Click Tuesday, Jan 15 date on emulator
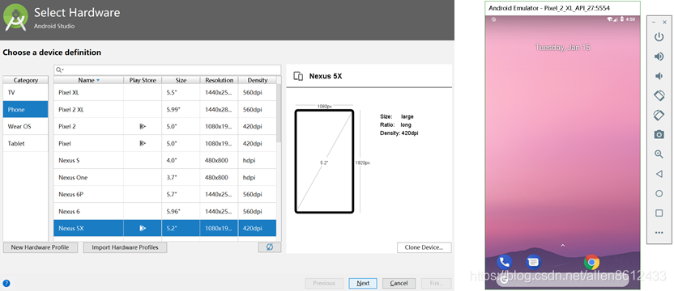Image resolution: width=674 pixels, height=291 pixels. click(x=562, y=48)
